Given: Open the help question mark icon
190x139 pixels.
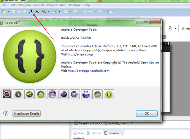Looking at the screenshot, I should pyautogui.click(x=6, y=113).
